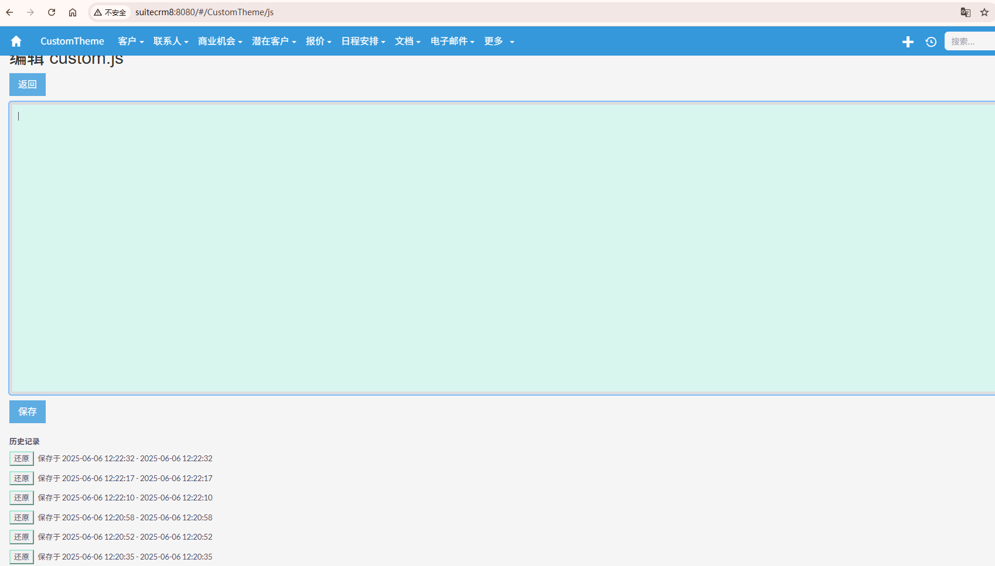The width and height of the screenshot is (995, 566).
Task: Go to SuiteCRM home via house icon
Action: (x=16, y=41)
